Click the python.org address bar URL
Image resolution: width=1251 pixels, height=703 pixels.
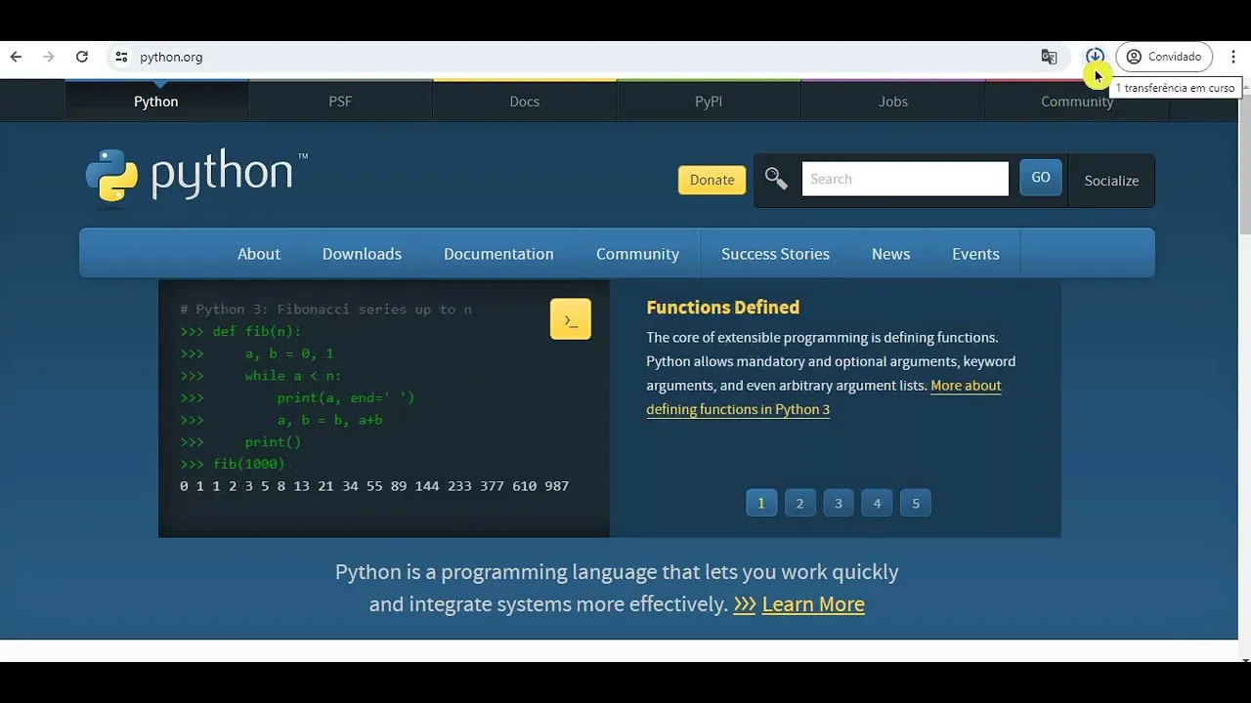pos(171,57)
